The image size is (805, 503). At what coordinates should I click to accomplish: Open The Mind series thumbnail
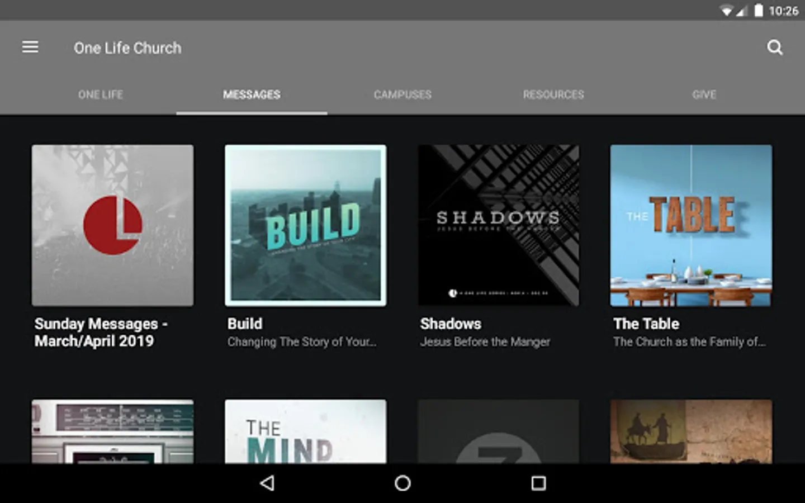coord(306,431)
